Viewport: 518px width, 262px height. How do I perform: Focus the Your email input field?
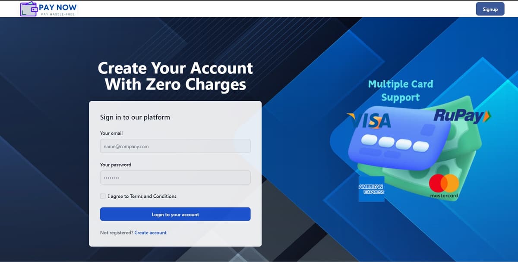tap(175, 146)
